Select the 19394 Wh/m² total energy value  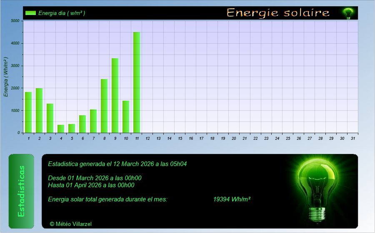pyautogui.click(x=232, y=199)
